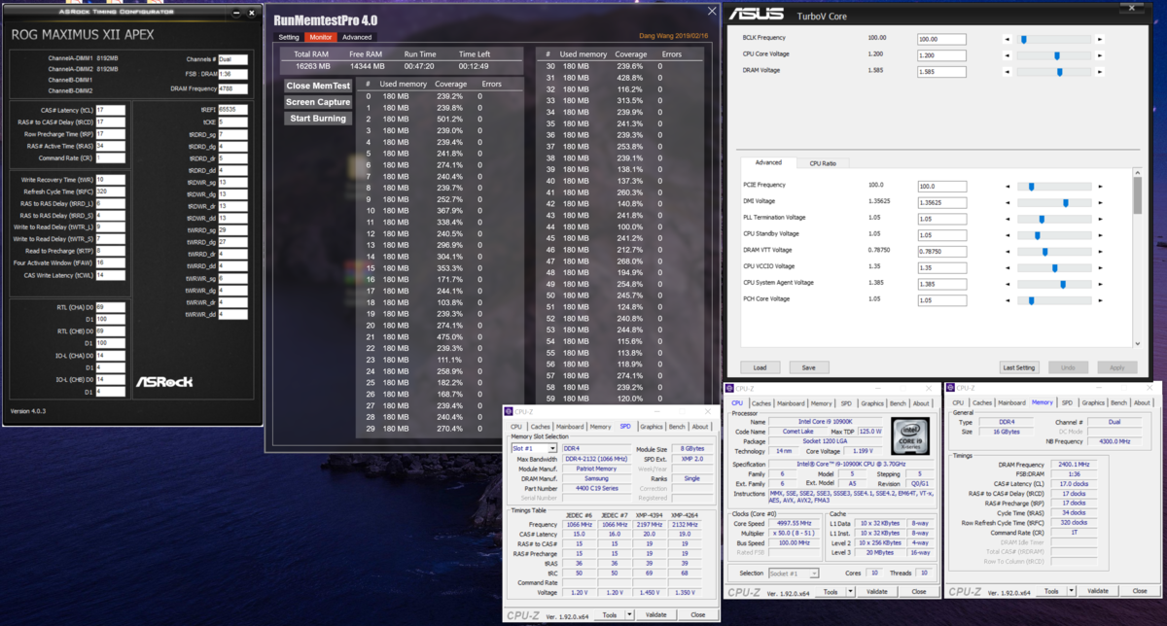Screen dimensions: 1167x626
Task: Click the PLL Termination Voltage slider handle
Action: [1042, 219]
